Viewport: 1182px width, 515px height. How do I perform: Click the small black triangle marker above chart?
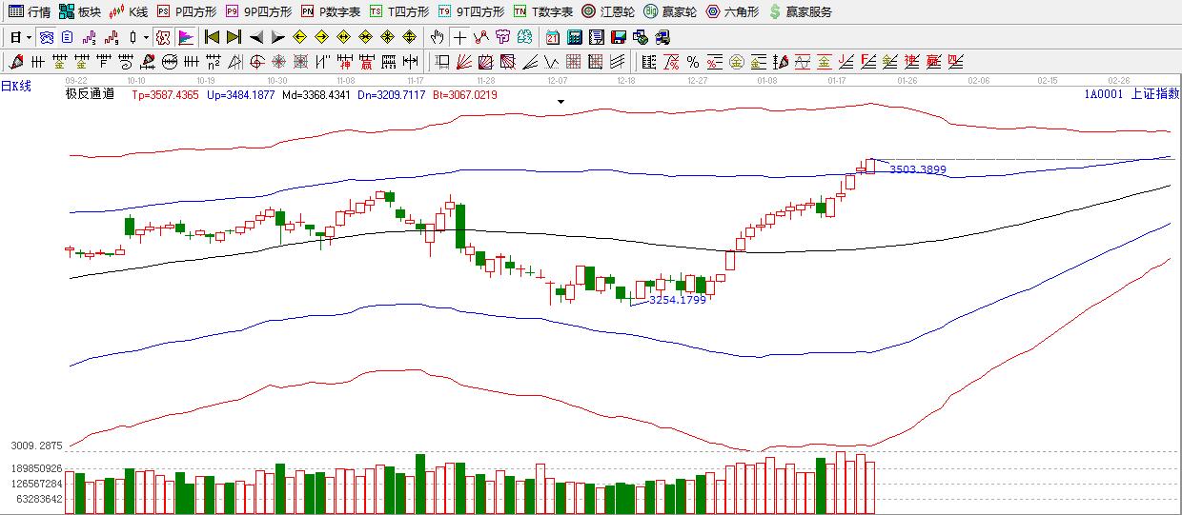click(x=561, y=101)
